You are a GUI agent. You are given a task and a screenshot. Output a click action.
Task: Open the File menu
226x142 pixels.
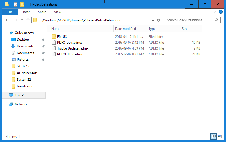coord(10,12)
